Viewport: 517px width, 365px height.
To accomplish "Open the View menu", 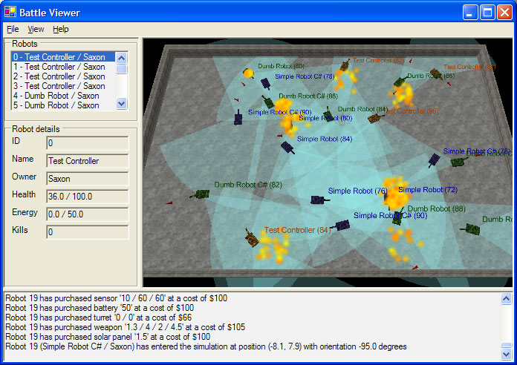I will pos(36,29).
